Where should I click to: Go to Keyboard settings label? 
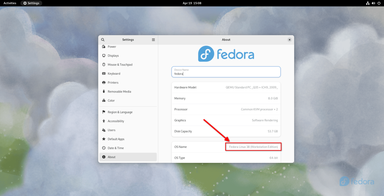(114, 74)
